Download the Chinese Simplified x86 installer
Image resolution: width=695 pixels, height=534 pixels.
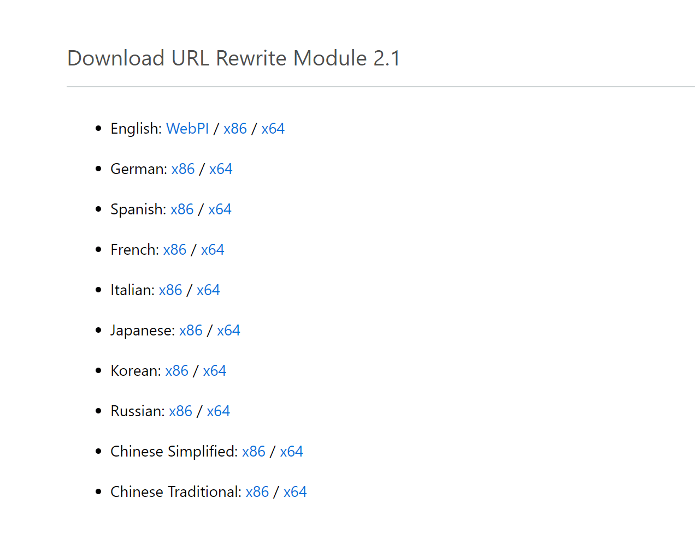click(254, 452)
